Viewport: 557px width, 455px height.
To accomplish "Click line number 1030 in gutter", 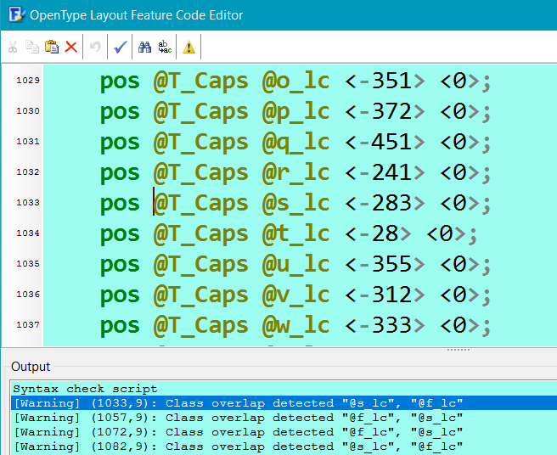I will pos(28,111).
